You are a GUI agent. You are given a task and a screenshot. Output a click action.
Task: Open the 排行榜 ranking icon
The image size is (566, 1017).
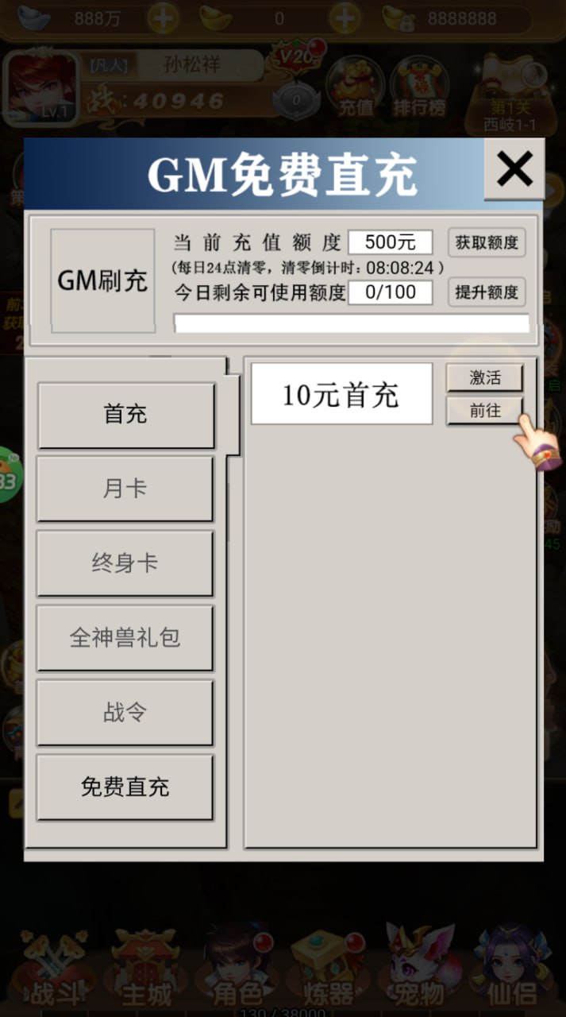pos(418,87)
